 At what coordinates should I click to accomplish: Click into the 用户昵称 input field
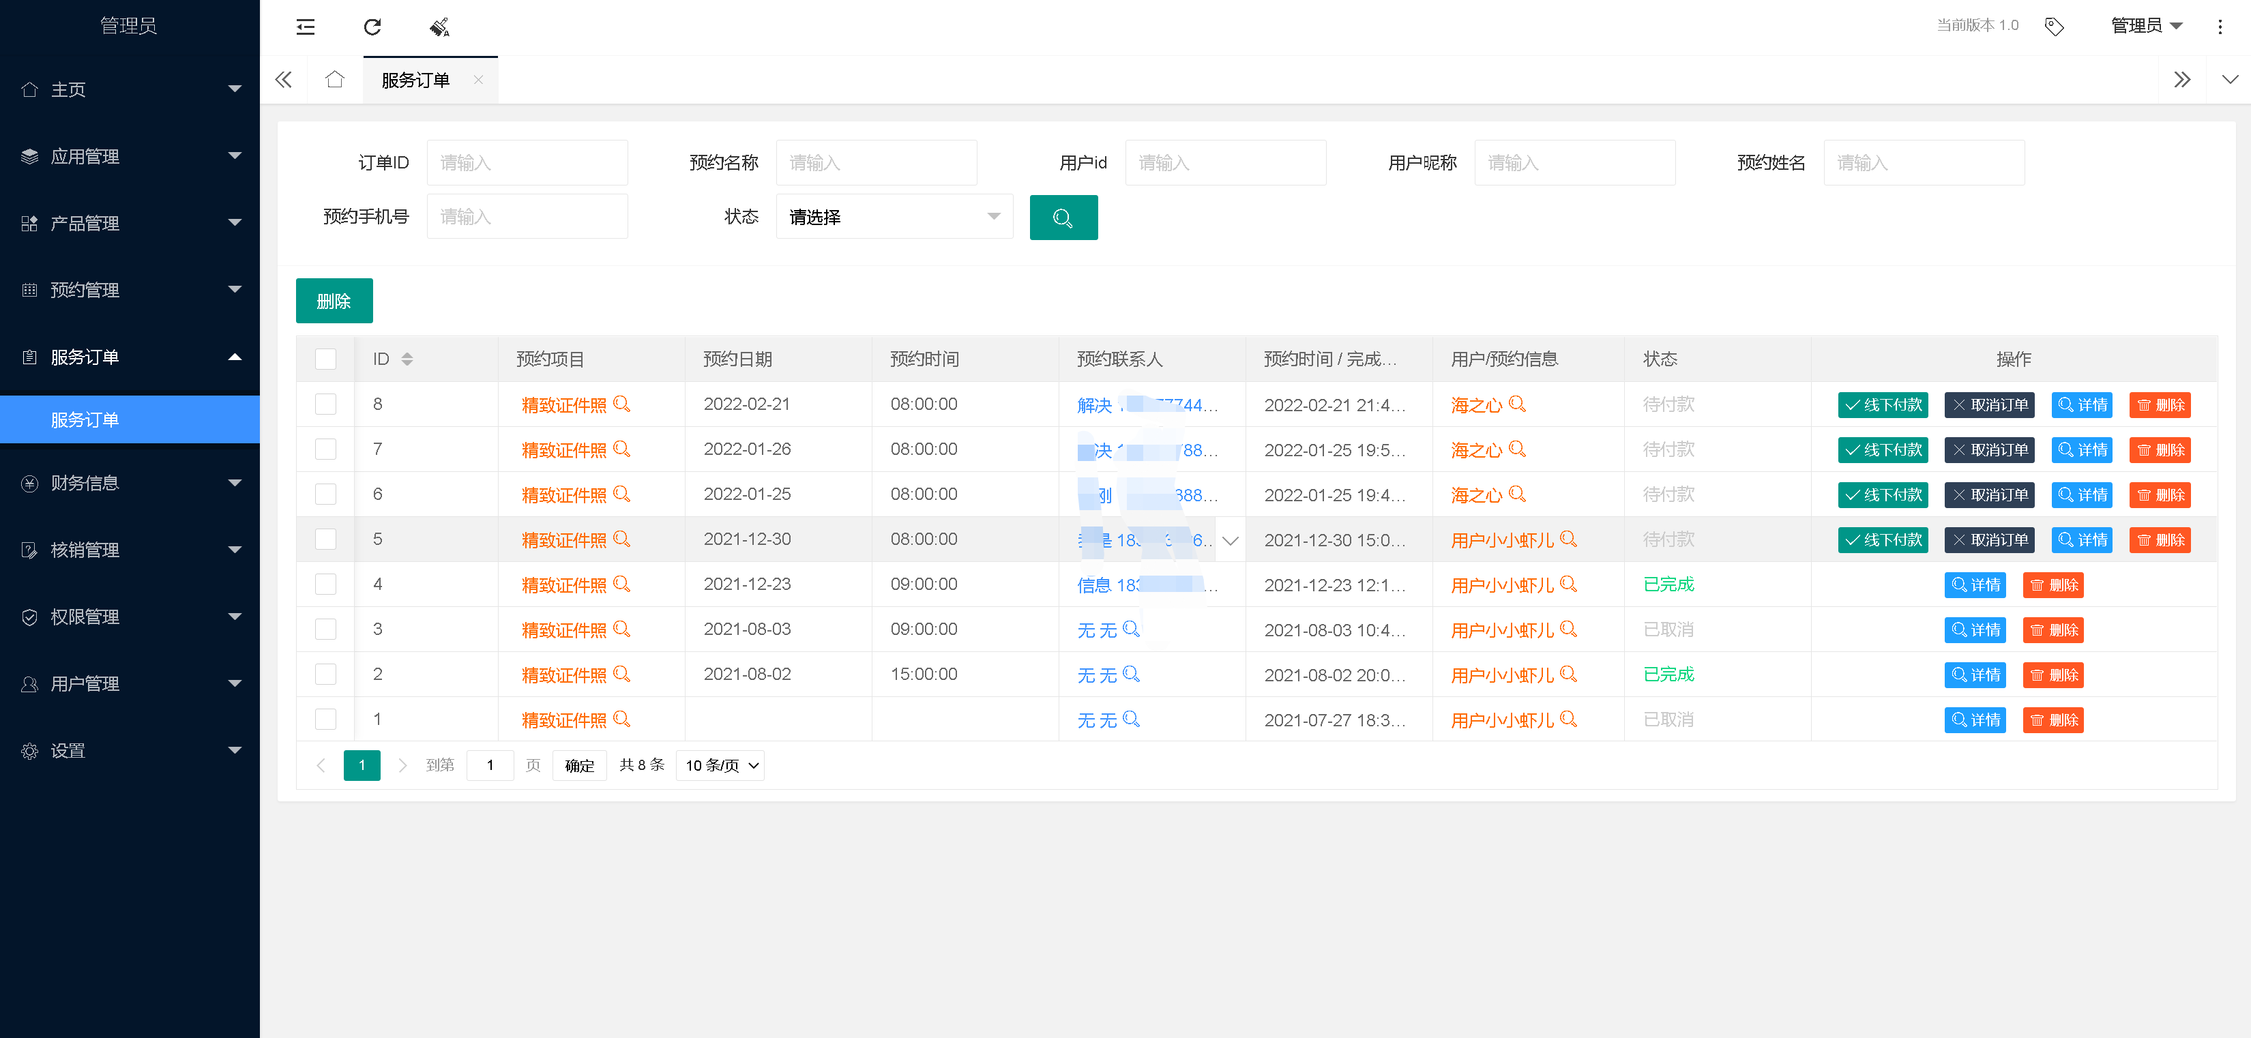coord(1574,162)
